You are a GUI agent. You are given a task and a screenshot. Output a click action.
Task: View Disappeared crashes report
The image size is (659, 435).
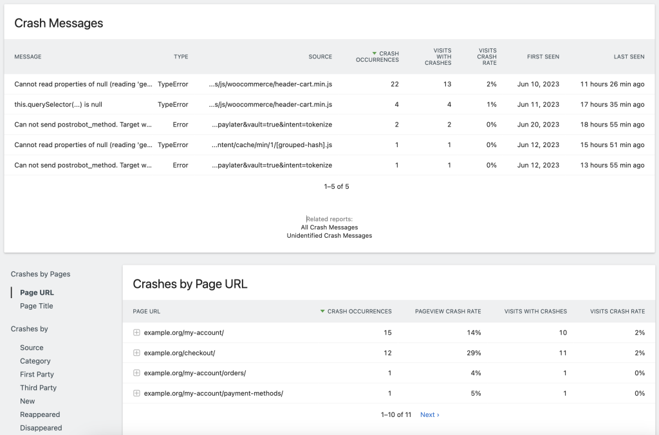click(x=41, y=428)
